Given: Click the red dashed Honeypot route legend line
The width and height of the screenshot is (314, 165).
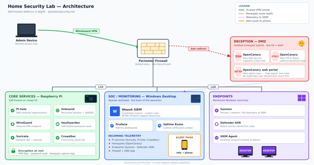Looking at the screenshot, I should (242, 14).
